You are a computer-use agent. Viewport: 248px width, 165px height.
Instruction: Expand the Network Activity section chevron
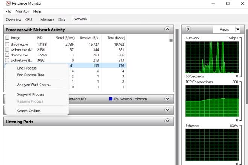tap(167, 99)
